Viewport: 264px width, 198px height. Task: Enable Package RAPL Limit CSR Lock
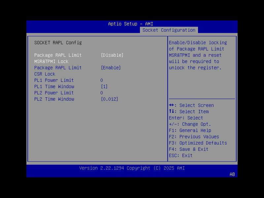coord(111,68)
